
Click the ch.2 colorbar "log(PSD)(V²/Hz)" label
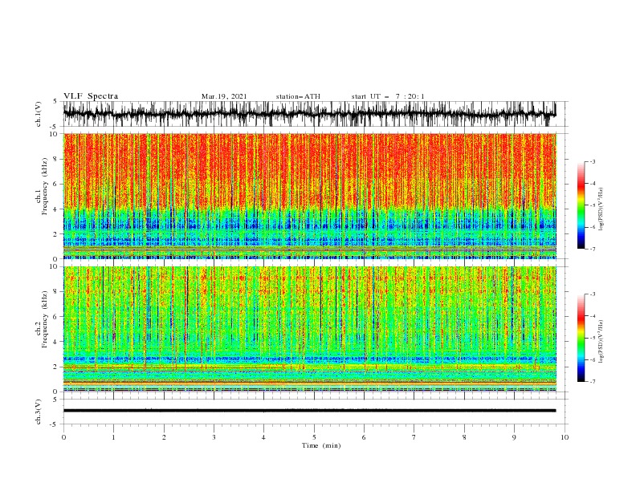tap(601, 341)
